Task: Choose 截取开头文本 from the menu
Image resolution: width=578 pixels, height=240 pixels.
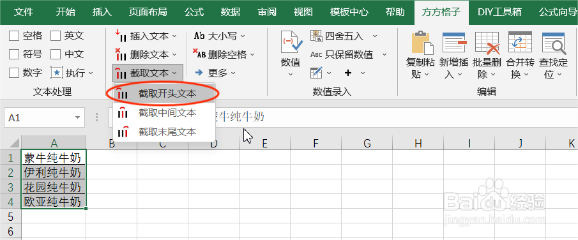Action: coord(164,94)
